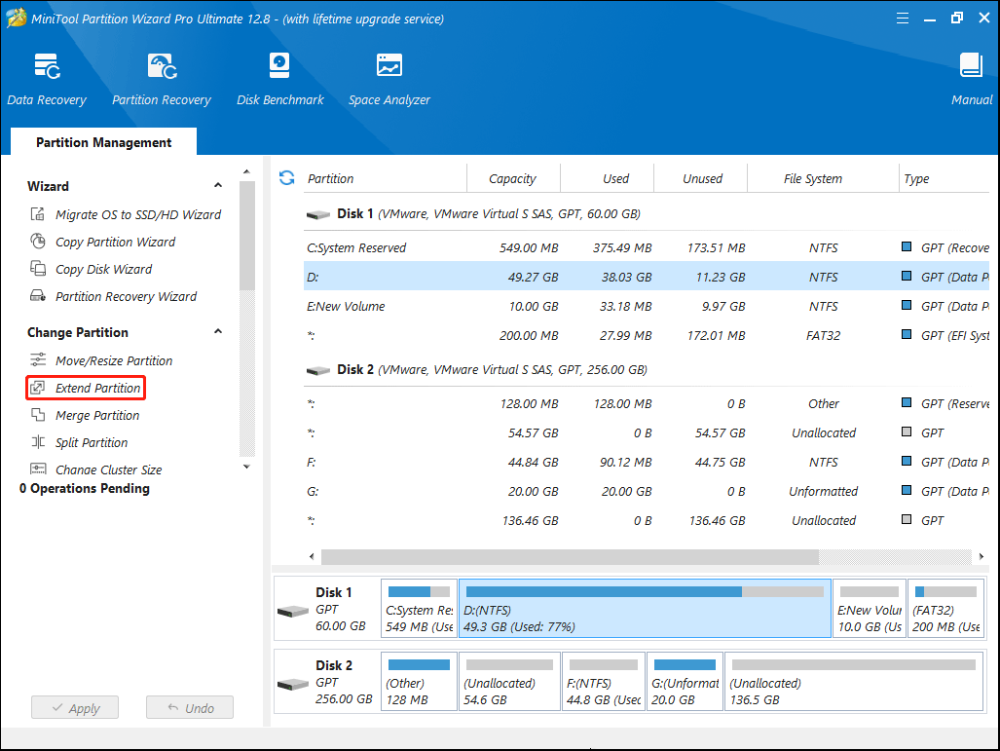Switch to the Partition Management tab
1000x751 pixels.
pos(103,142)
